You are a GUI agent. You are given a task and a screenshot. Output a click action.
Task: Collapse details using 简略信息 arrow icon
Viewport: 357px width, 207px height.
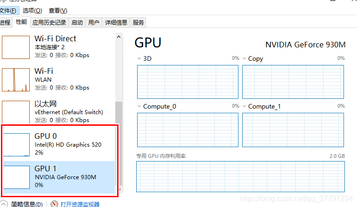(x=4, y=204)
